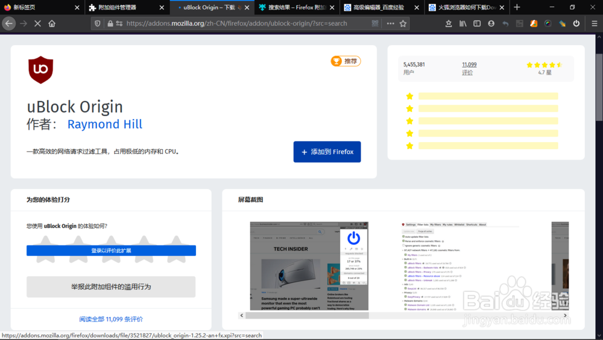
Task: Stop loading the page
Action: pyautogui.click(x=37, y=23)
